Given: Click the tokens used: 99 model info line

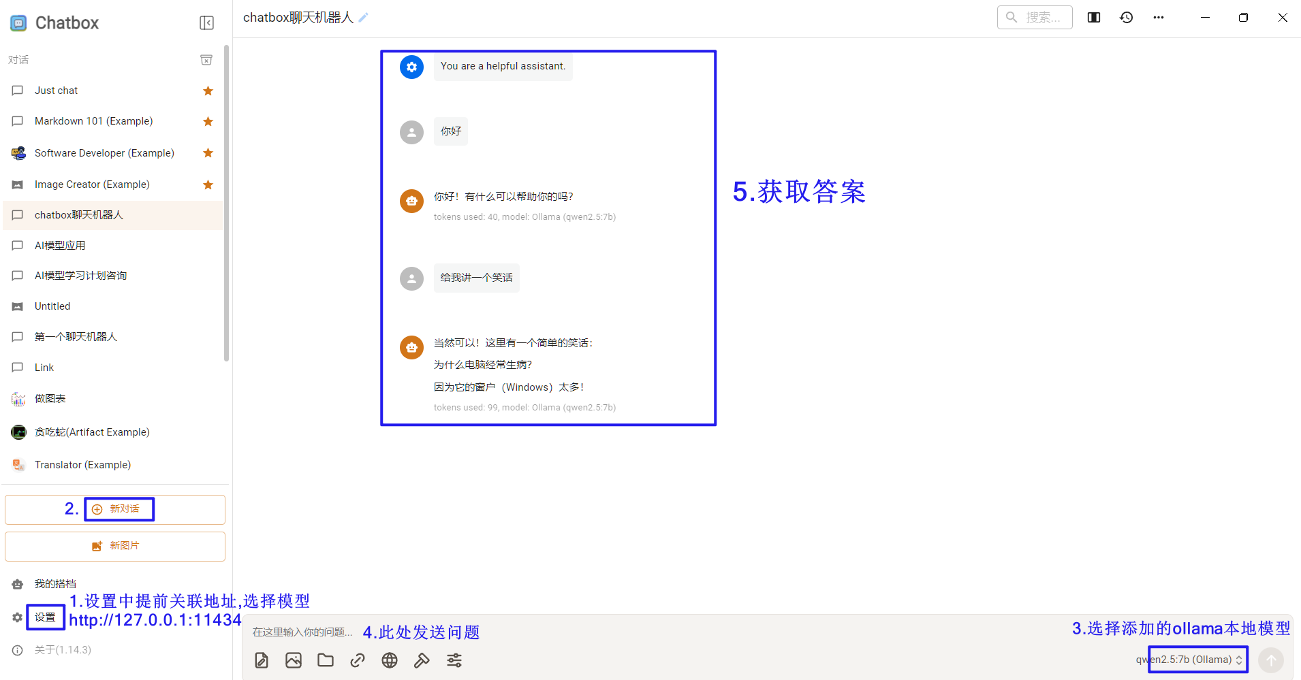Looking at the screenshot, I should tap(524, 408).
